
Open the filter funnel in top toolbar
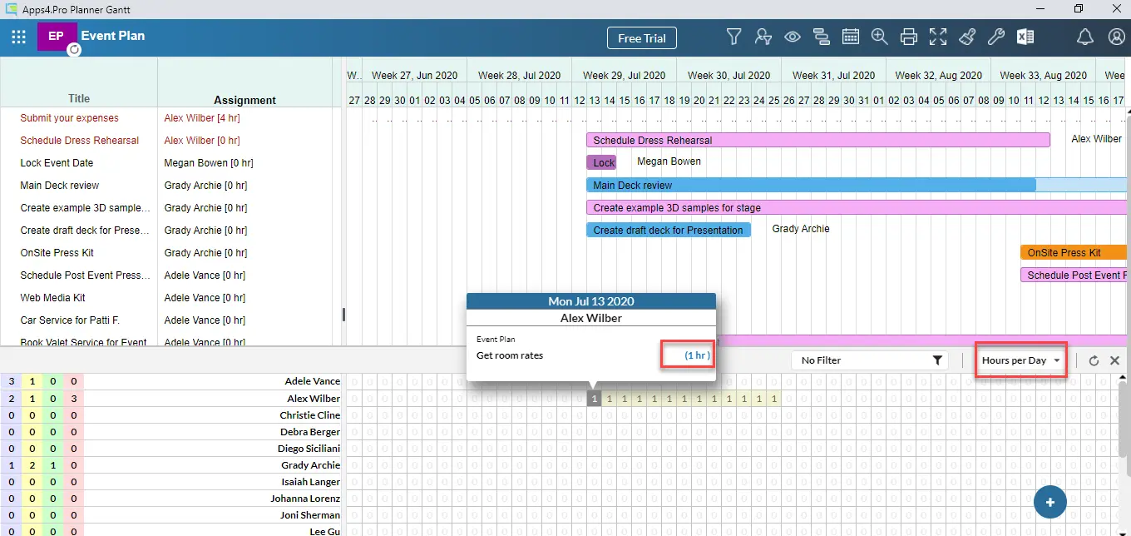pos(733,37)
